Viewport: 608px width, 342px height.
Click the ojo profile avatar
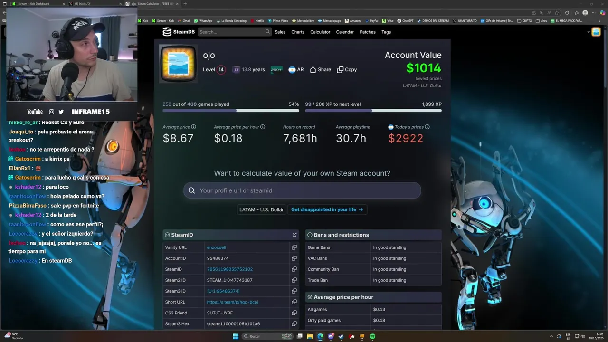pyautogui.click(x=178, y=64)
